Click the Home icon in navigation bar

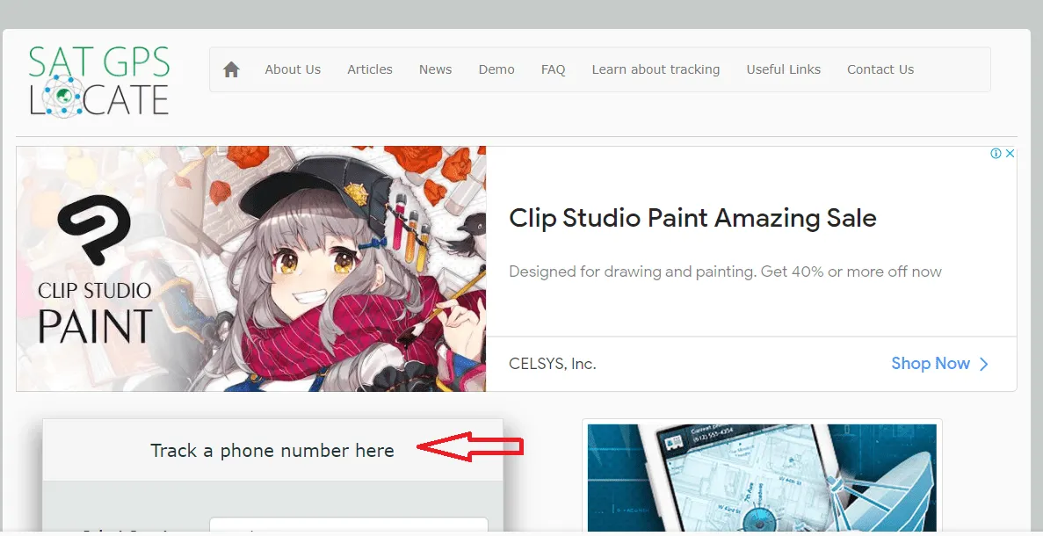231,69
